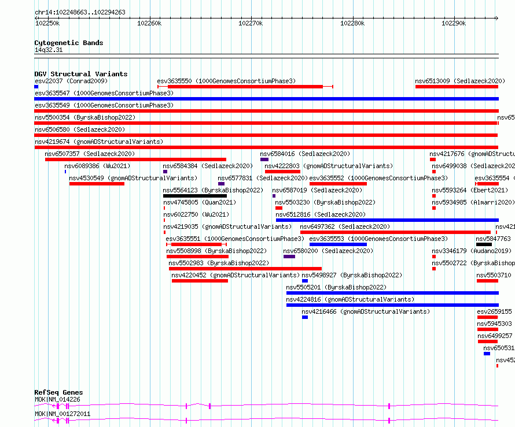
Task: Click nsv4222803 (gnomADStructuralVariants) label
Action: 329,166
